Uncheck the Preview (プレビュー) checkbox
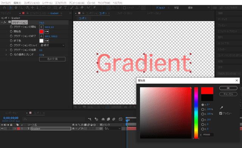 [x=220, y=113]
